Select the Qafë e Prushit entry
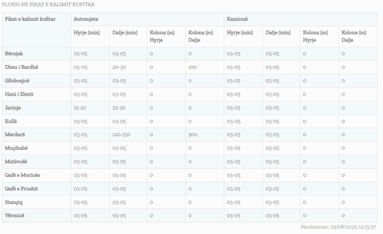Viewport: 383px width, 234px height. [21, 189]
